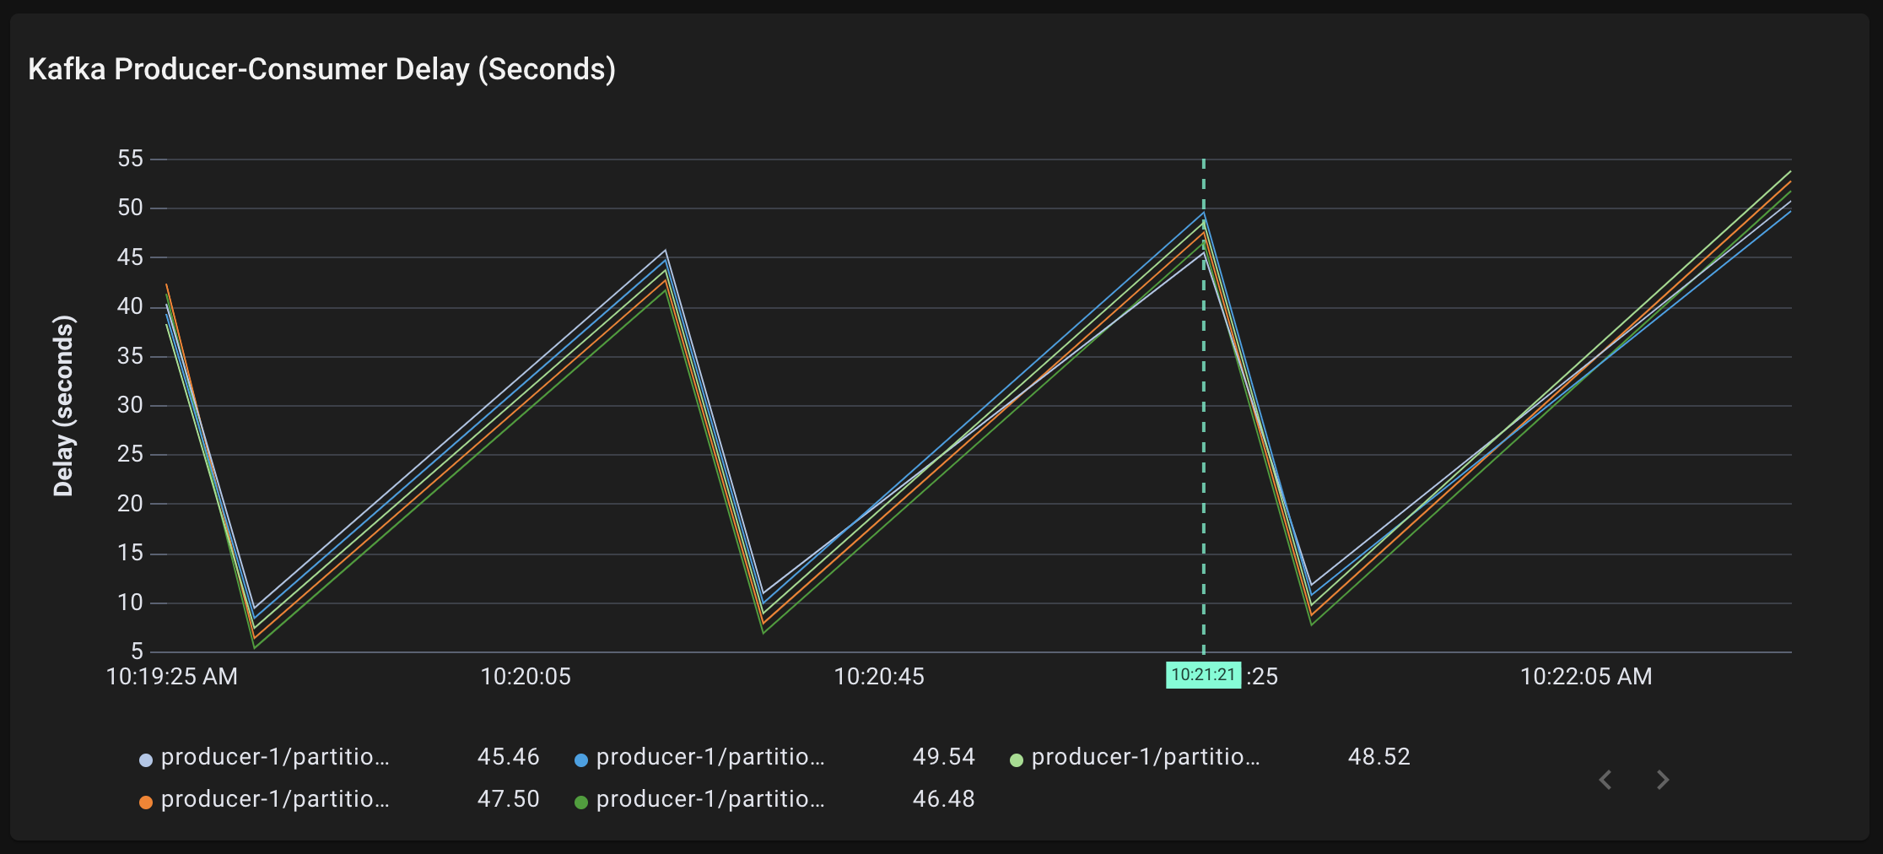This screenshot has width=1883, height=854.
Task: Click the orange legend dot beside 47.50
Action: [x=146, y=803]
